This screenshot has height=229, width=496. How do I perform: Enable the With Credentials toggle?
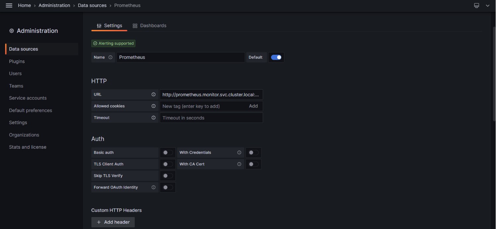253,152
